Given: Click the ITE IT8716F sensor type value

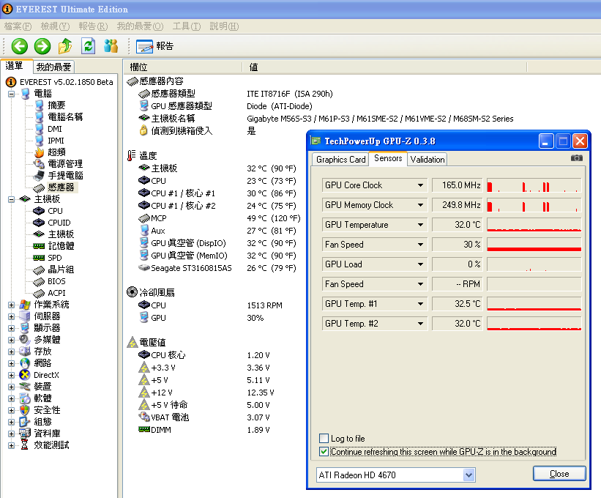Looking at the screenshot, I should 290,94.
